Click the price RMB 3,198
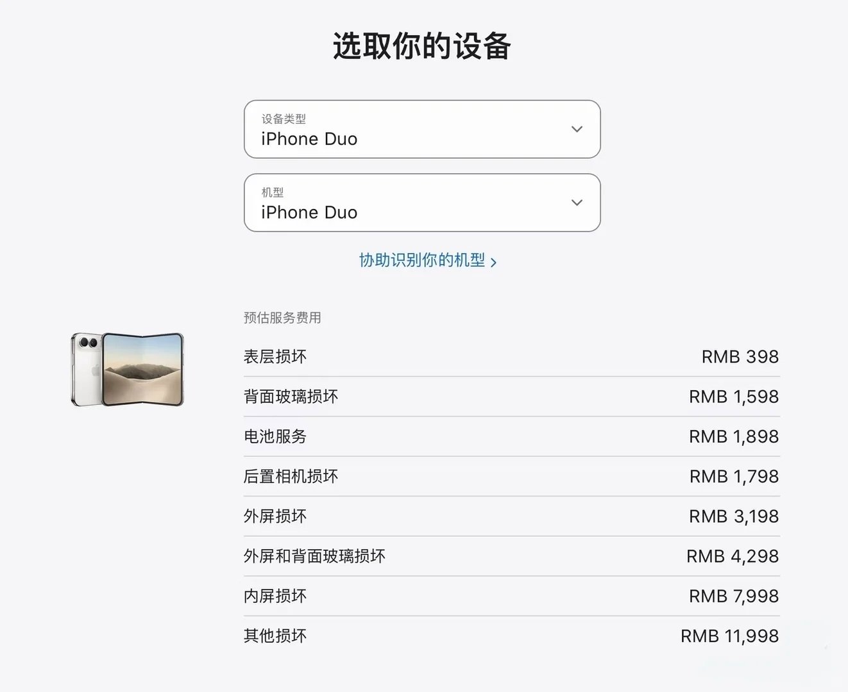The image size is (848, 692). point(734,516)
